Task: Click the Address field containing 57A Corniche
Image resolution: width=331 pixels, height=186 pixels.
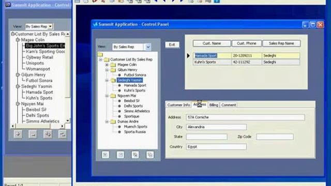Action: tap(245, 117)
